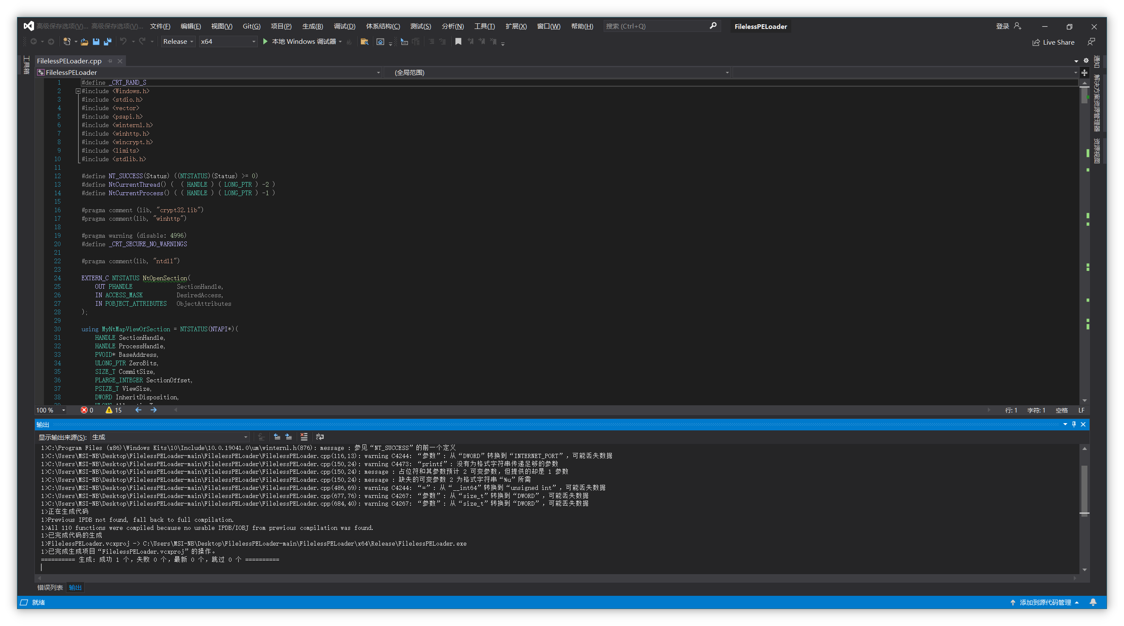Click the notifications bell in status bar

(x=1093, y=602)
